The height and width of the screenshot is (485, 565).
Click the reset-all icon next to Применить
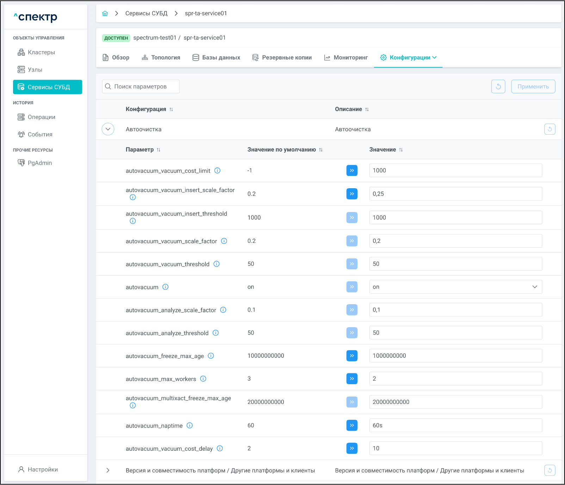point(498,86)
